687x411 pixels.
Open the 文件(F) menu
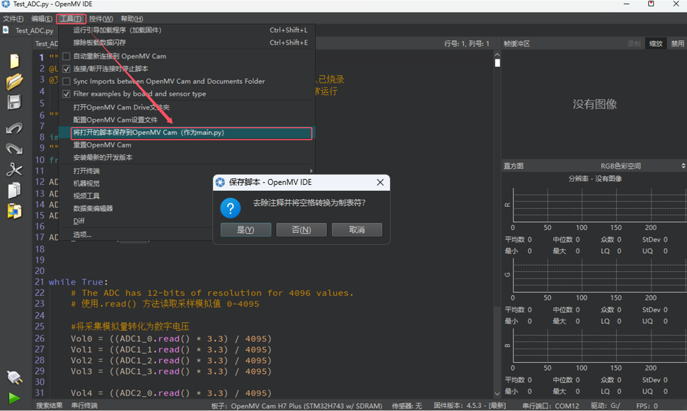pos(13,19)
